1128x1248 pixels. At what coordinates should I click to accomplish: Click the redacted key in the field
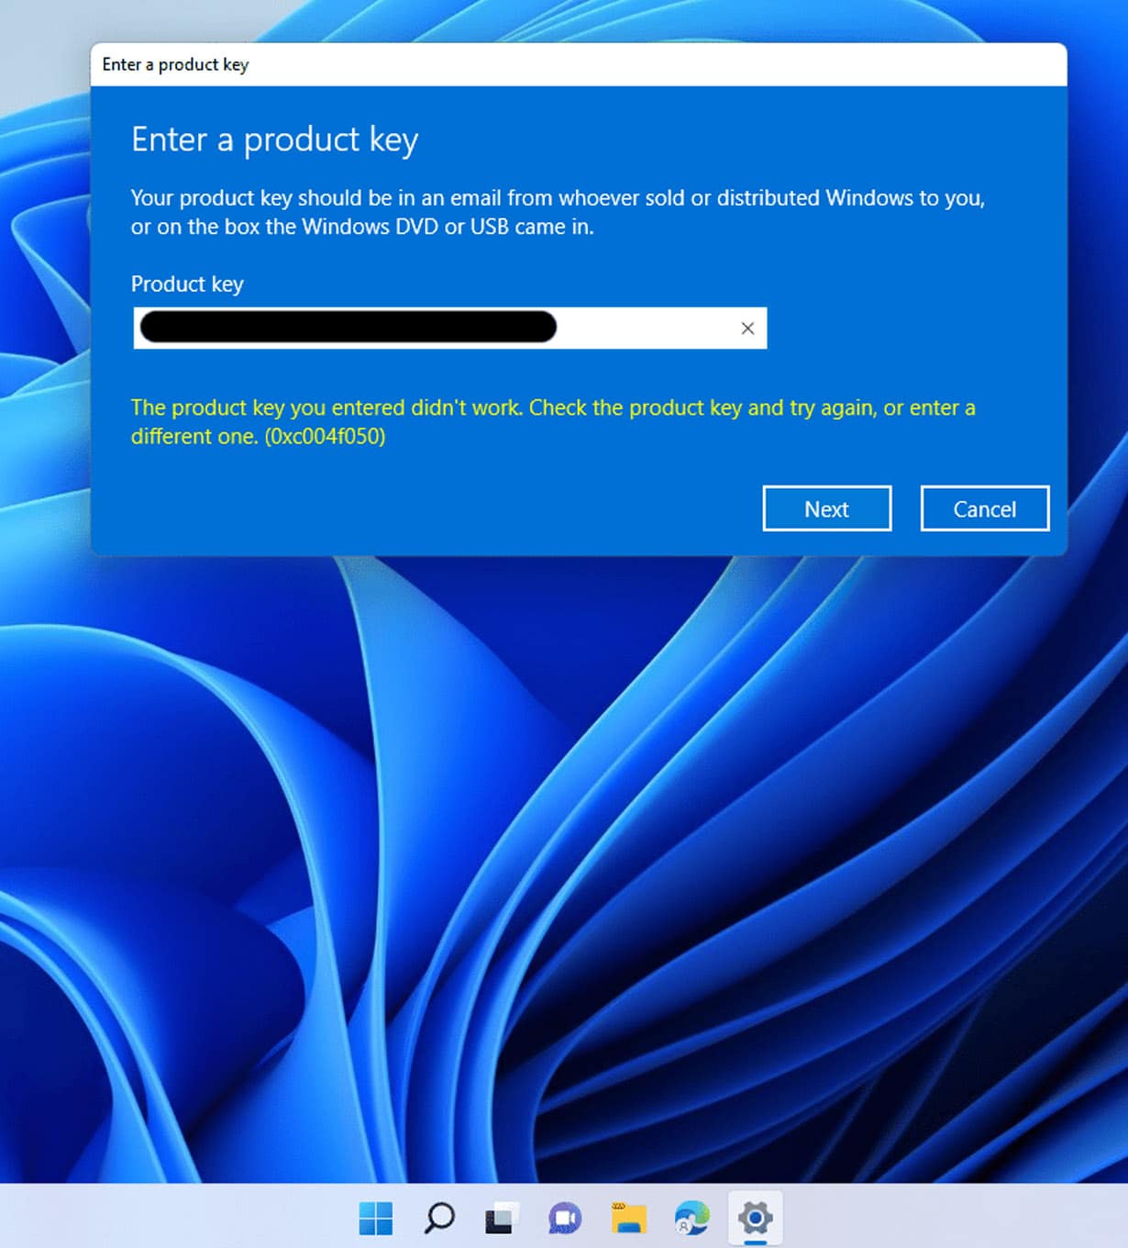[x=344, y=328]
